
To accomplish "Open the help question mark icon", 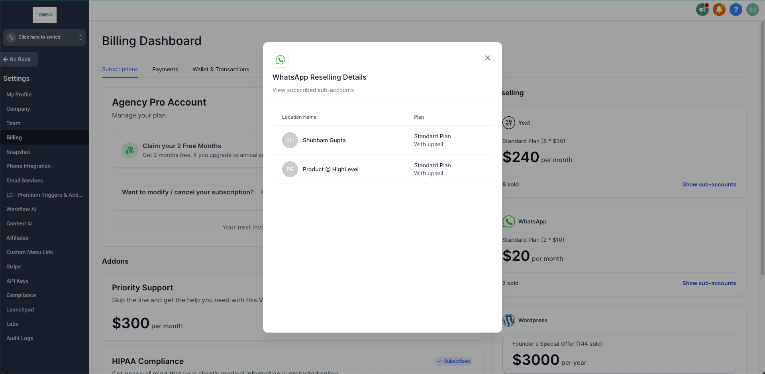I will point(736,10).
